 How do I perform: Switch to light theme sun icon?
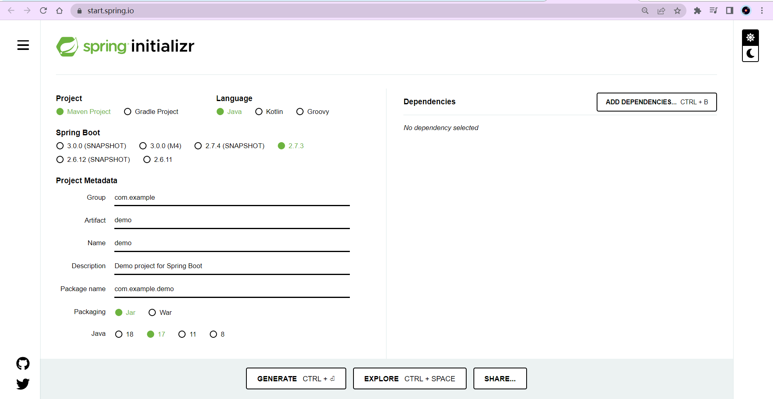(x=750, y=37)
